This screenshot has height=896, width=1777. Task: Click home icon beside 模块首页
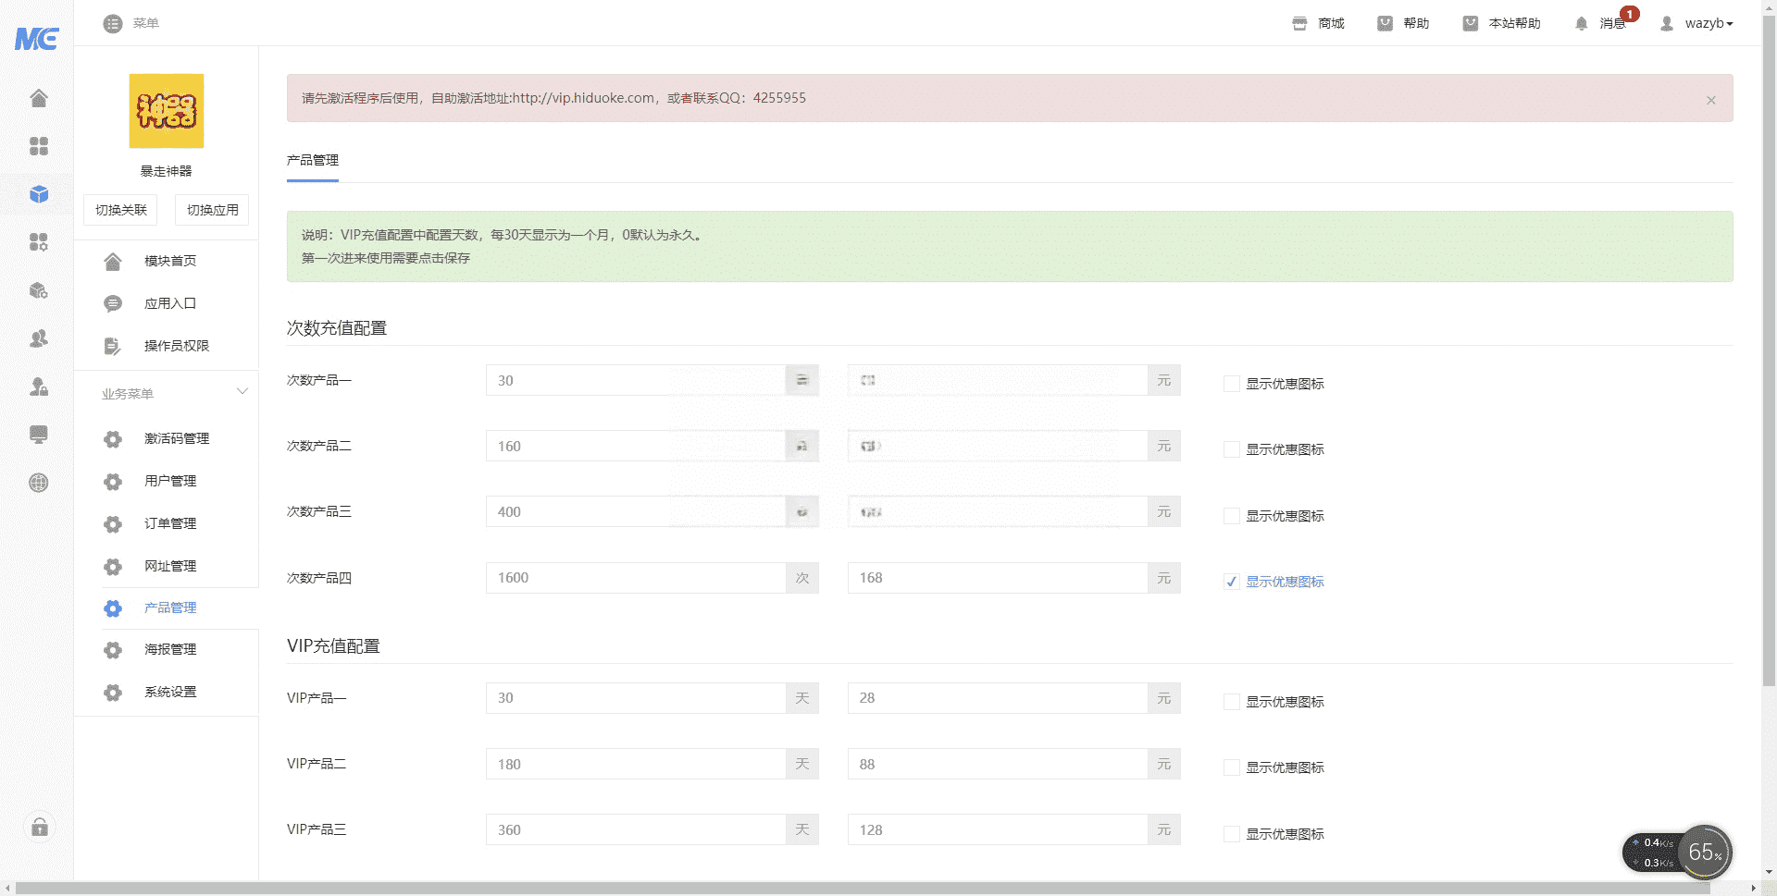point(113,262)
